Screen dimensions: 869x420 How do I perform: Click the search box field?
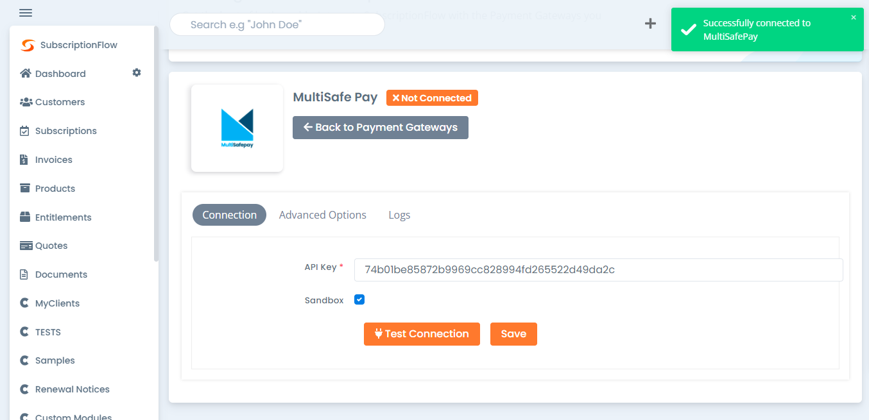pos(277,24)
